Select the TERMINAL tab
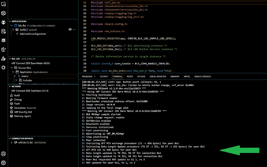Screen dimensions: 267x167 117,76
